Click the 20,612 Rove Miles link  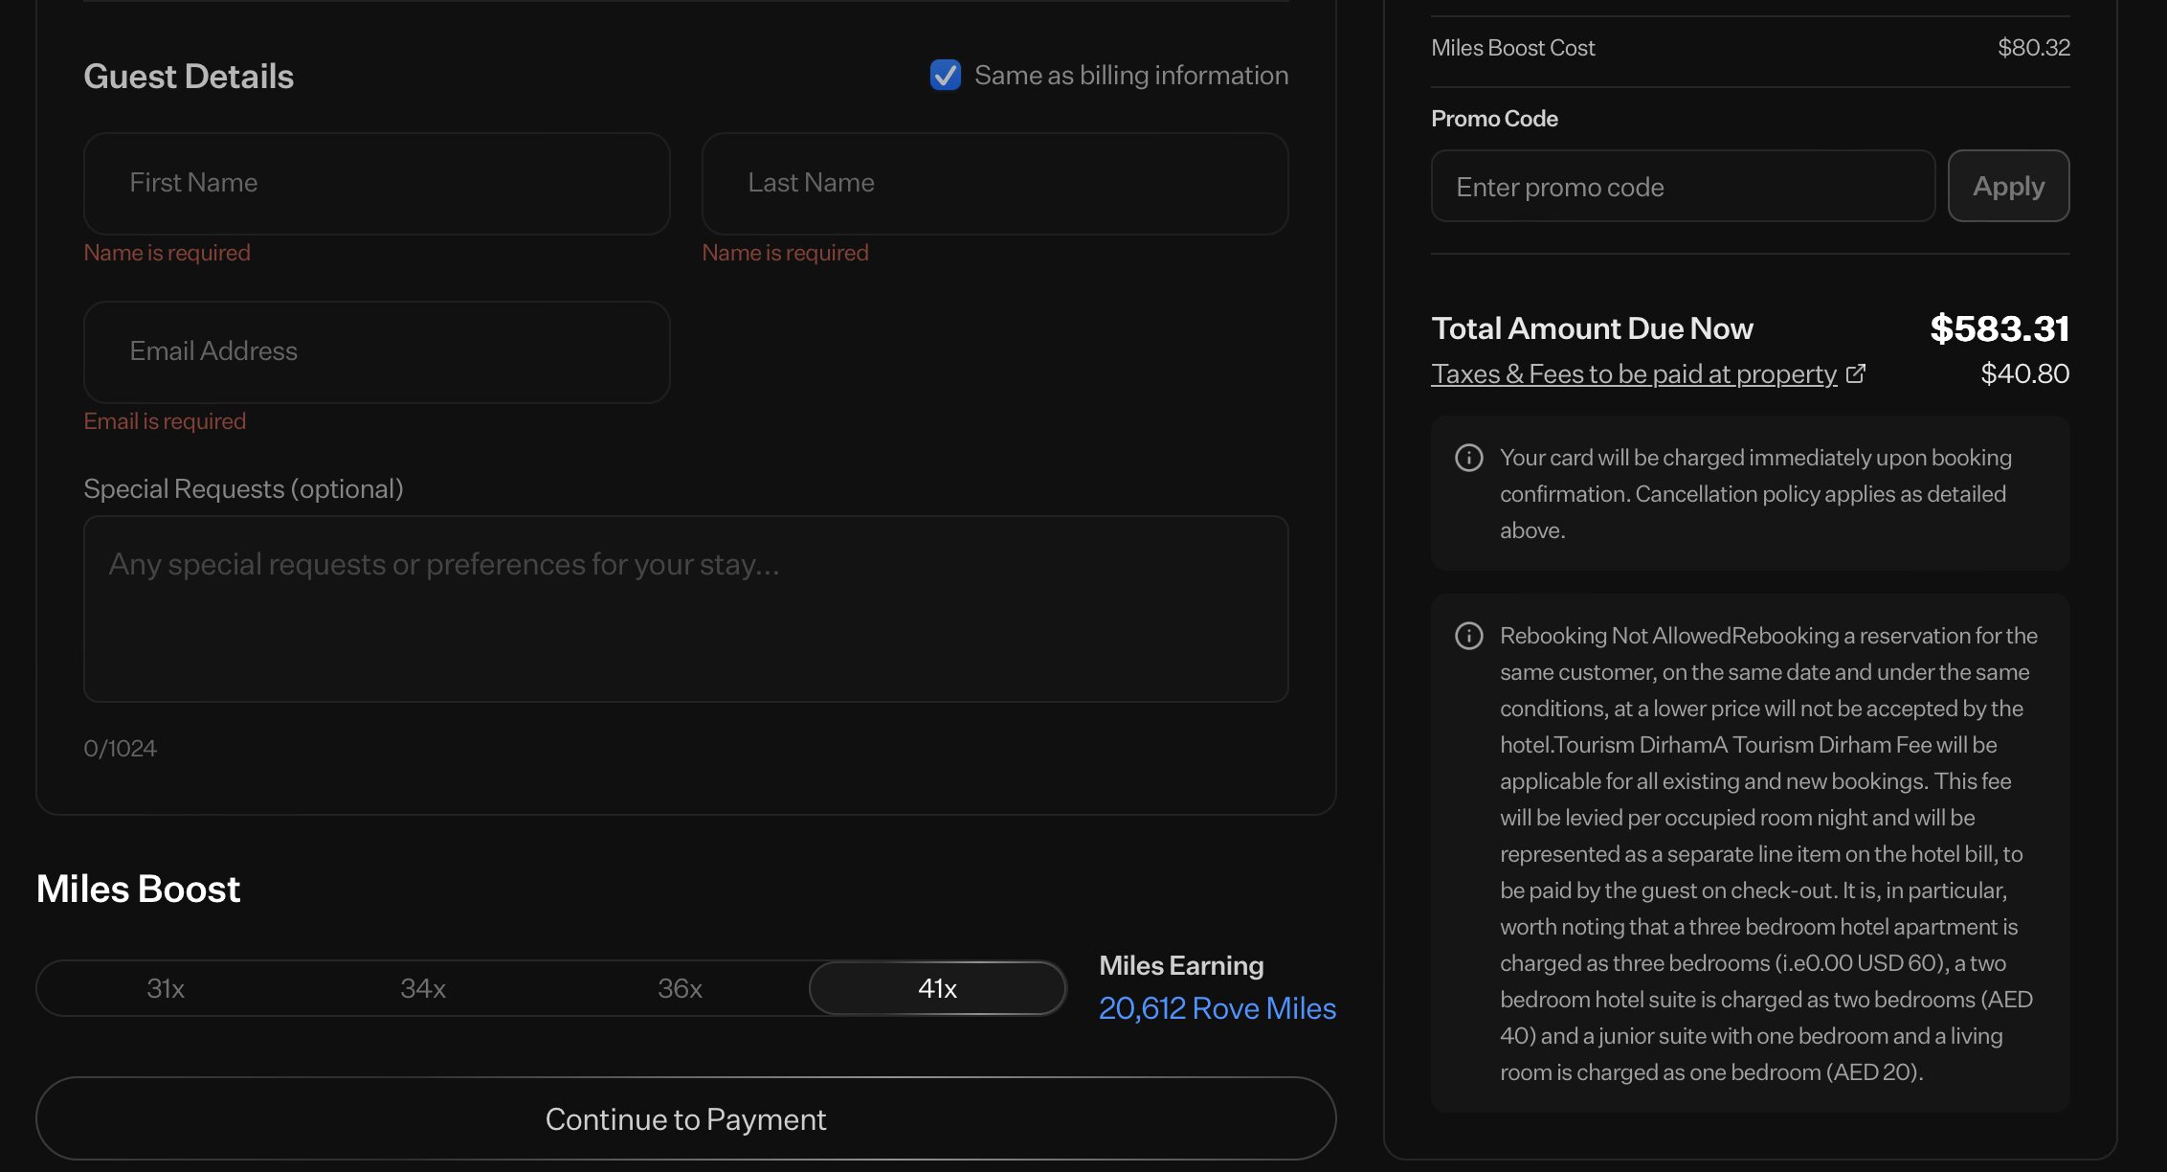1217,1007
